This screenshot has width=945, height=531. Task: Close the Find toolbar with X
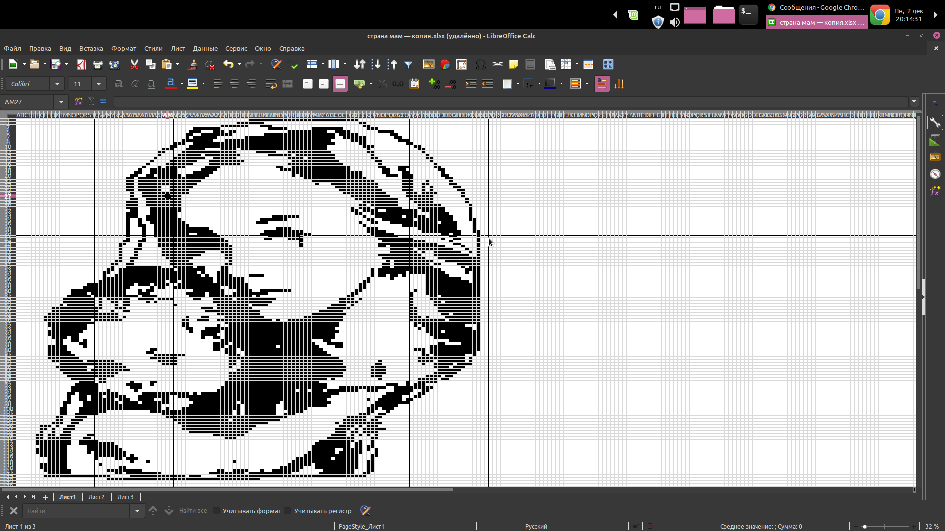14,511
